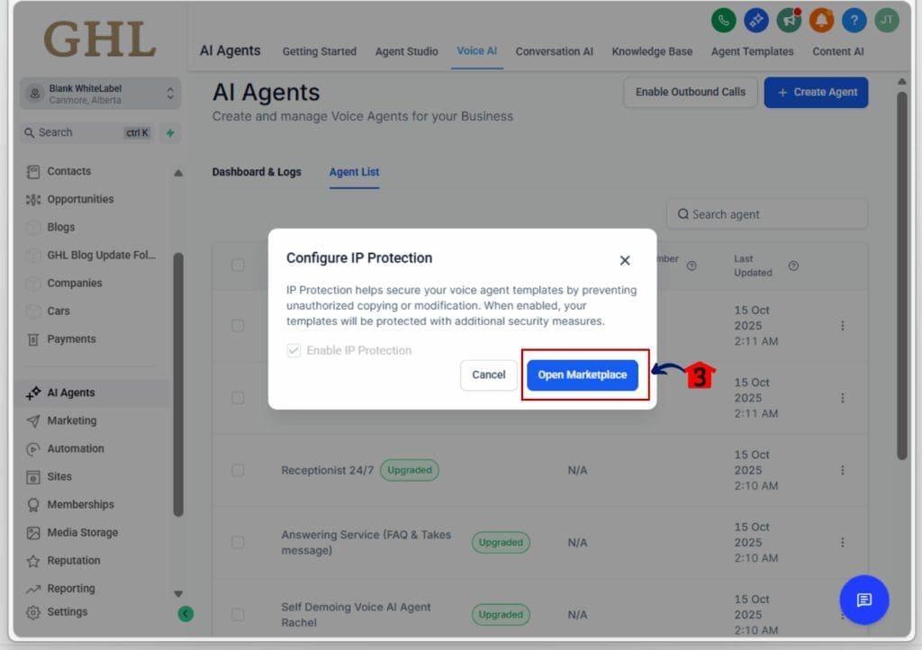The height and width of the screenshot is (650, 922).
Task: Click the blue help question mark icon
Action: click(x=854, y=20)
